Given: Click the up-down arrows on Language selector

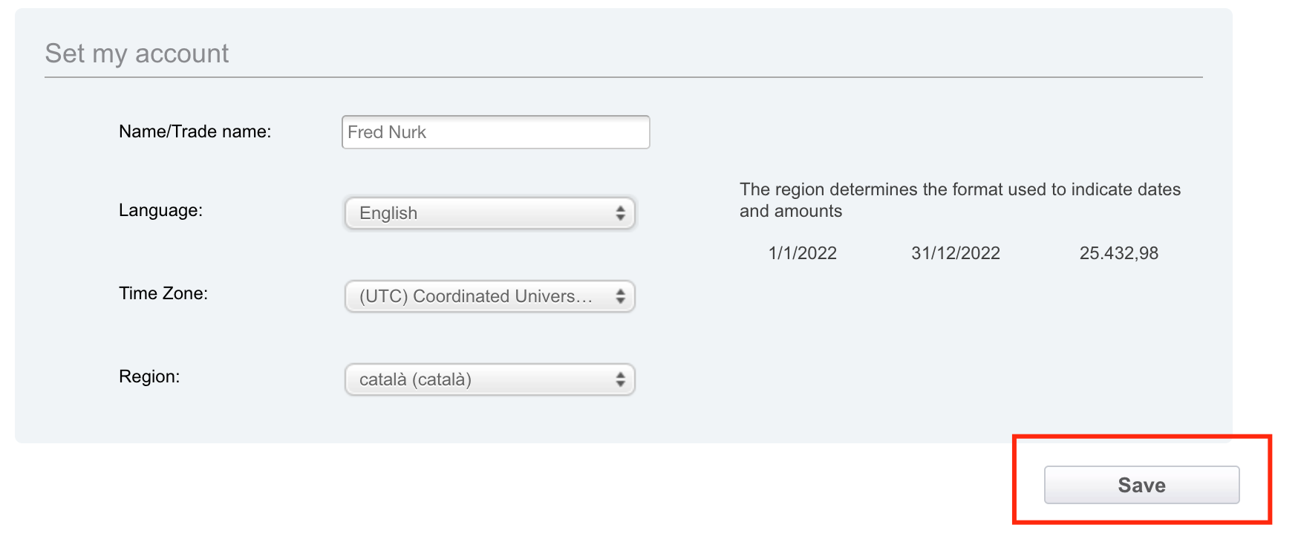Looking at the screenshot, I should [x=620, y=213].
